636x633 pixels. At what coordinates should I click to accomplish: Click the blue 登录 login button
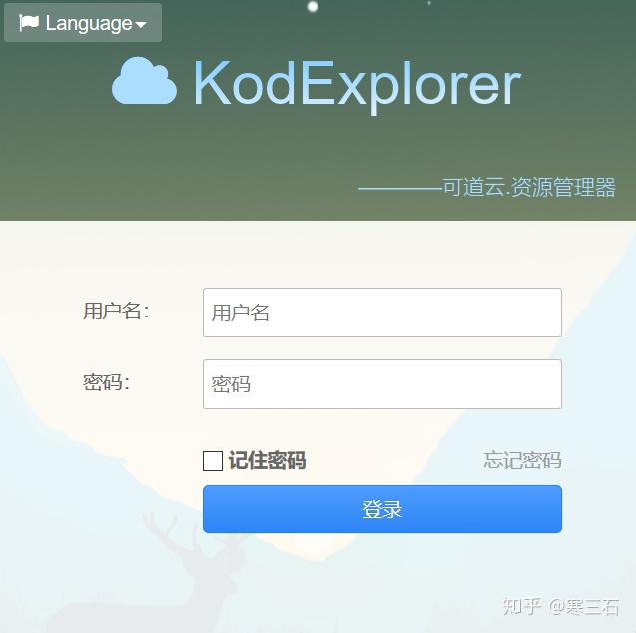[x=382, y=509]
